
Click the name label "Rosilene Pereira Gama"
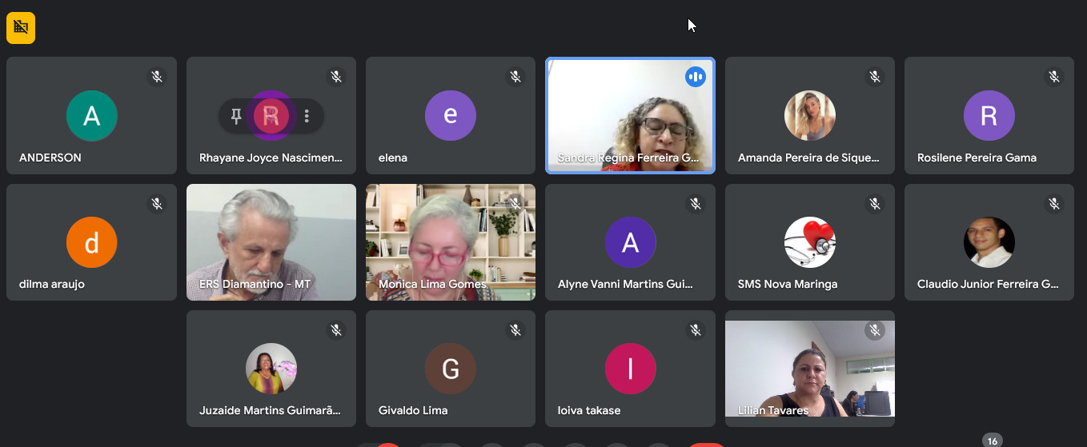[977, 158]
